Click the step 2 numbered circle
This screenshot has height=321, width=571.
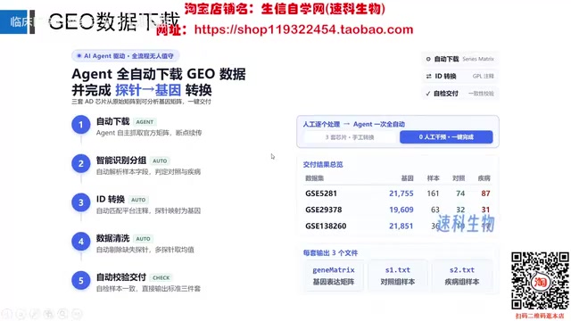click(x=81, y=164)
